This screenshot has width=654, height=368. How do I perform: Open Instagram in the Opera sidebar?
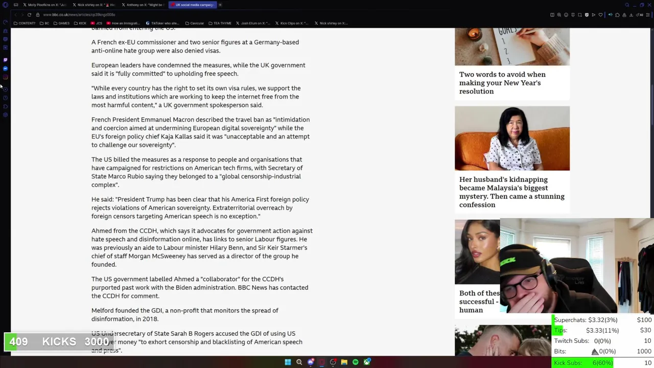[5, 77]
